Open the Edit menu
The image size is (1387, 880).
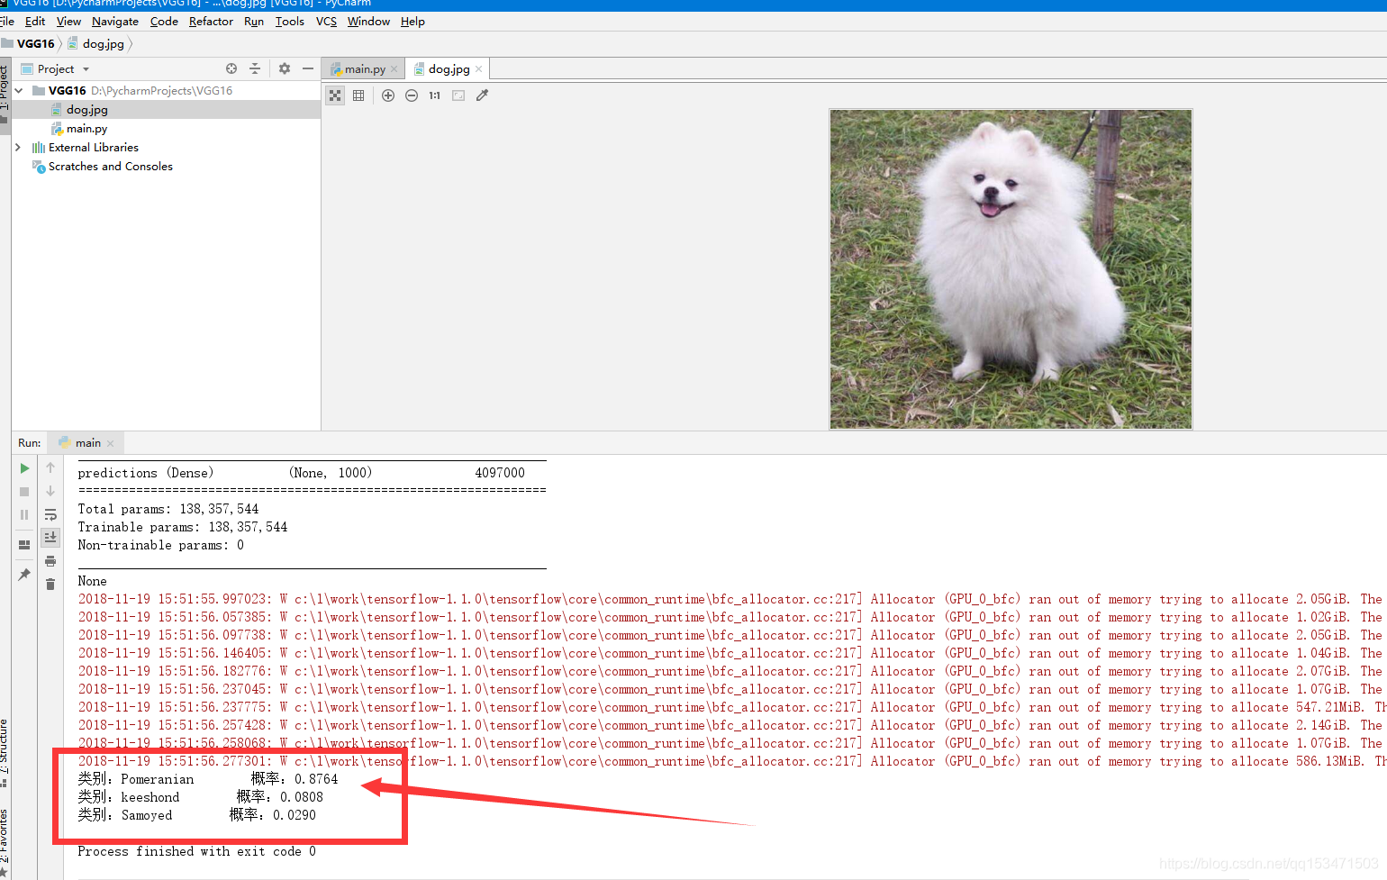tap(35, 22)
